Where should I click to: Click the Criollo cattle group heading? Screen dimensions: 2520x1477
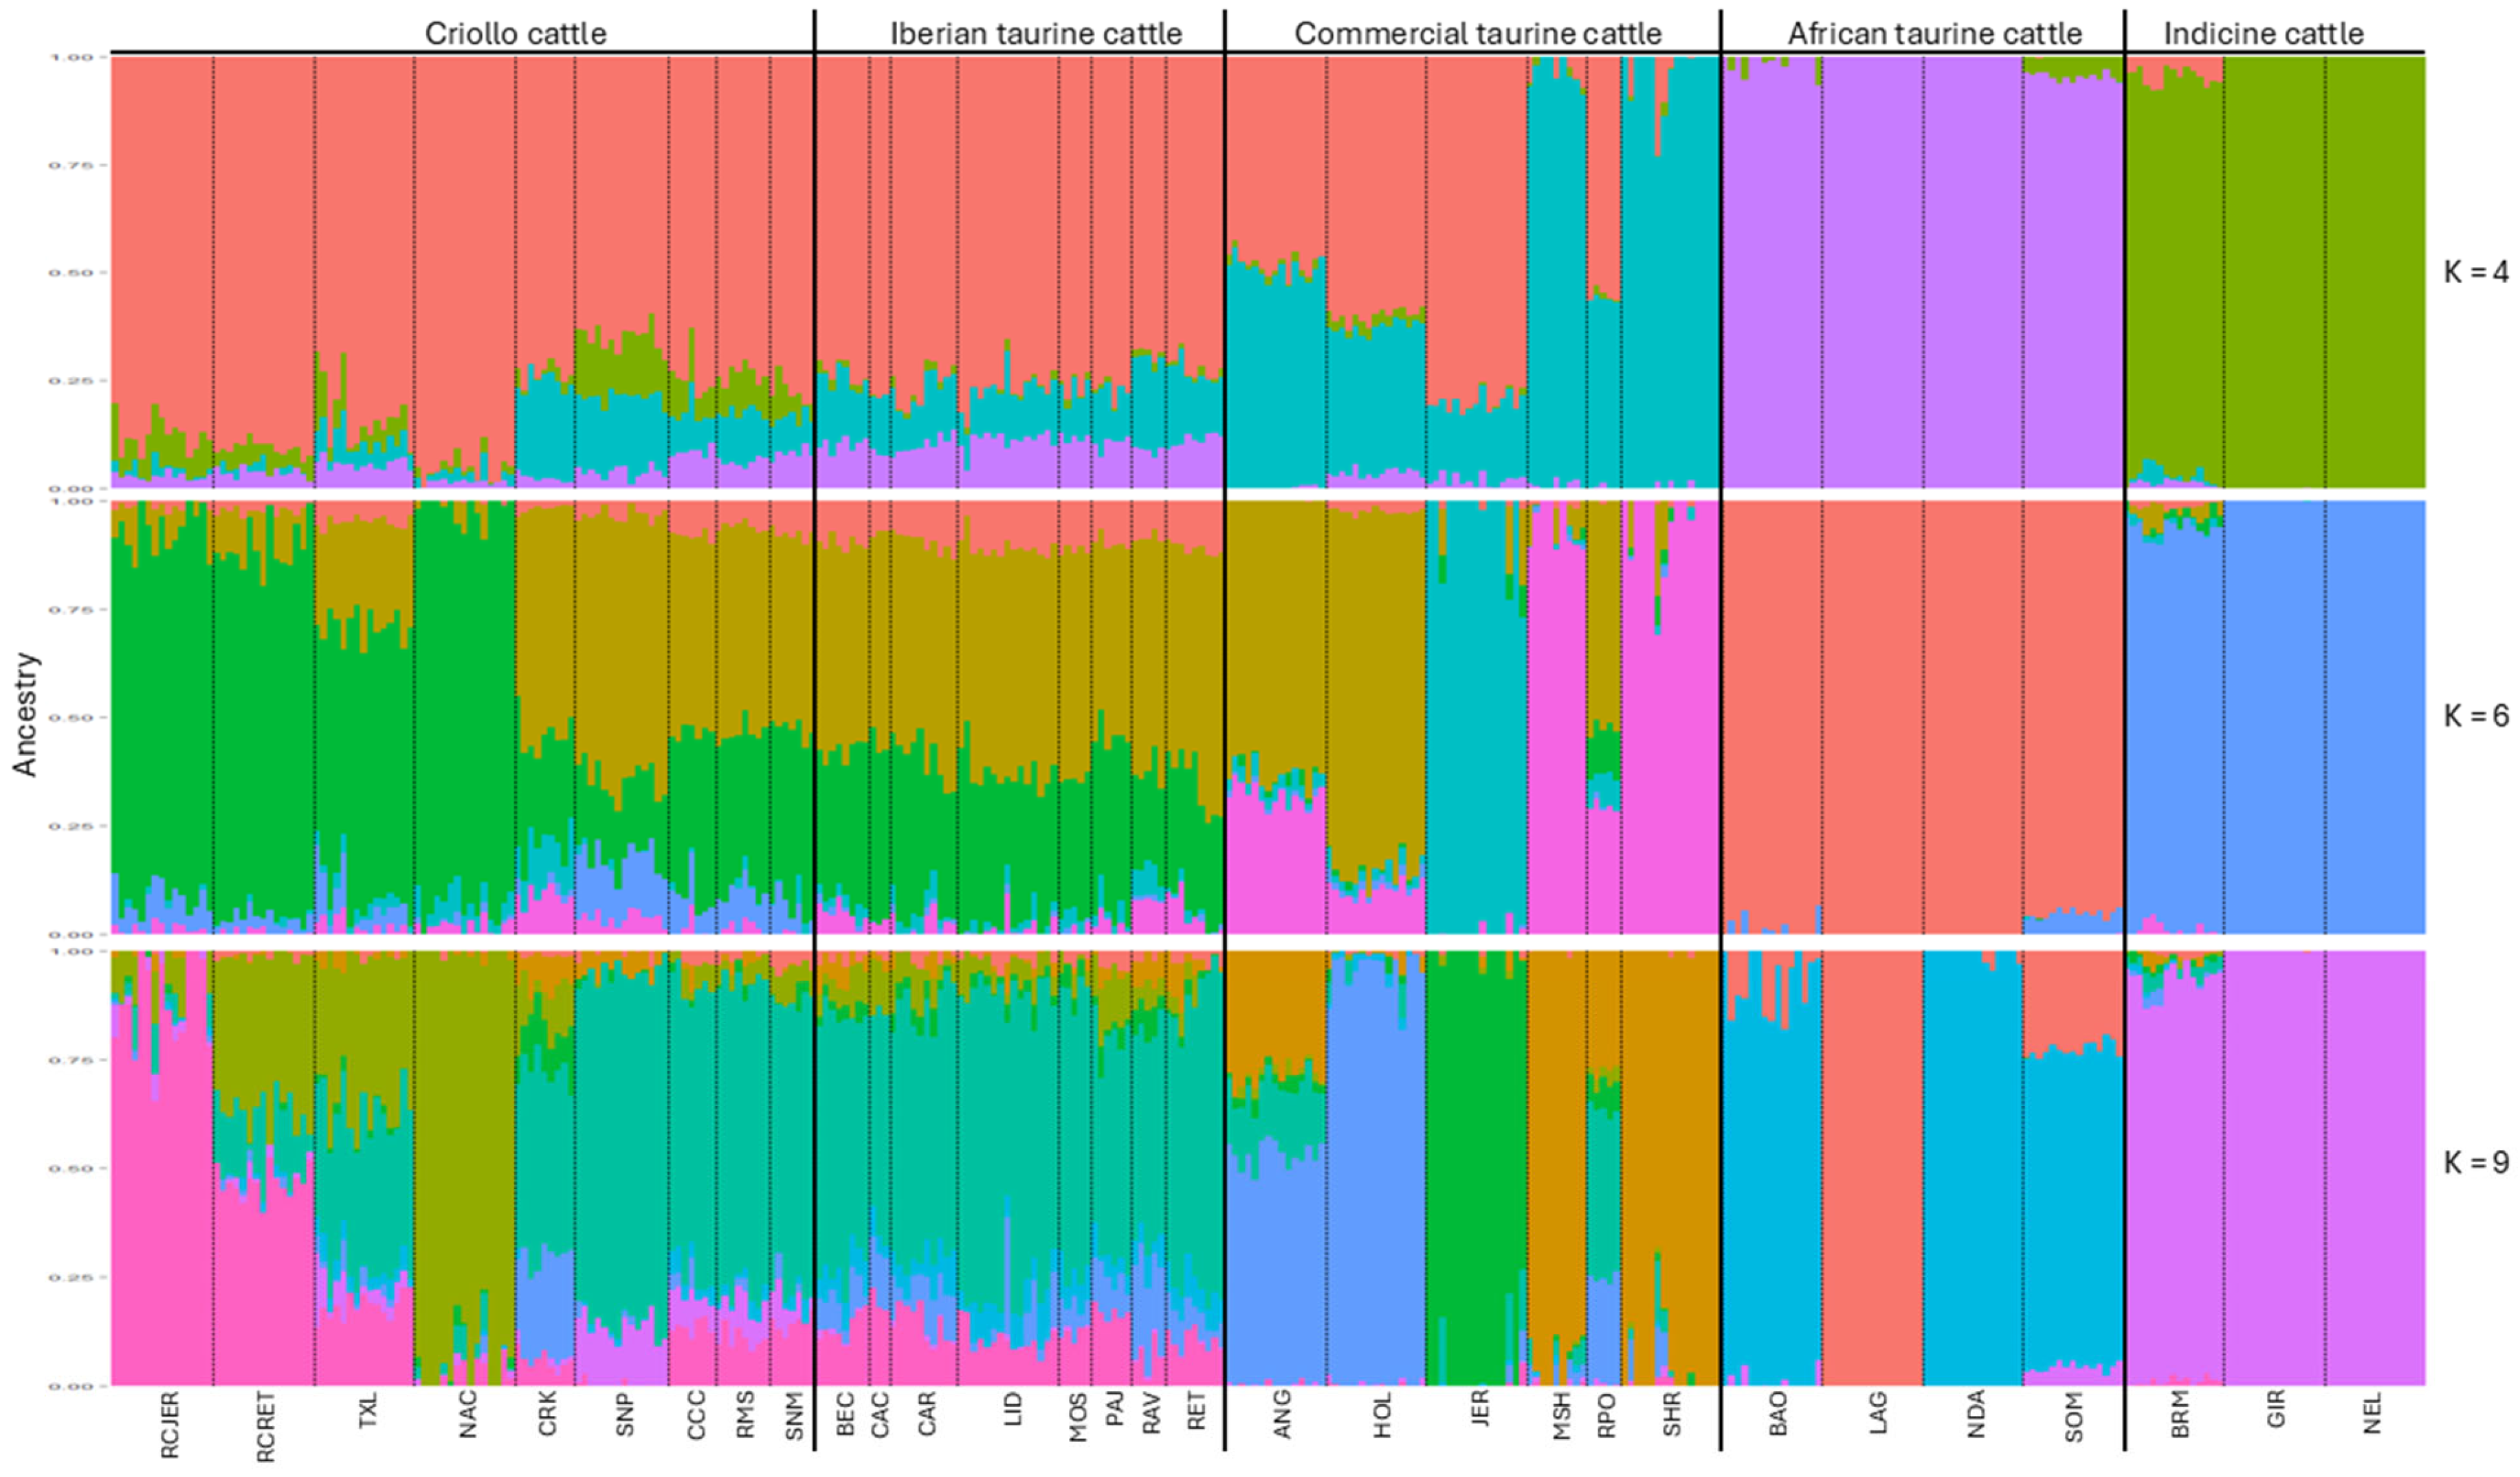pyautogui.click(x=515, y=33)
